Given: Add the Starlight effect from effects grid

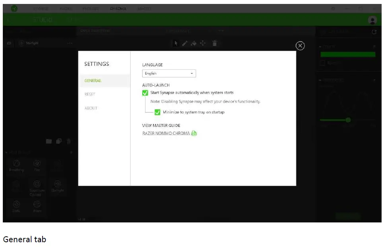Looking at the screenshot, I should (58, 187).
